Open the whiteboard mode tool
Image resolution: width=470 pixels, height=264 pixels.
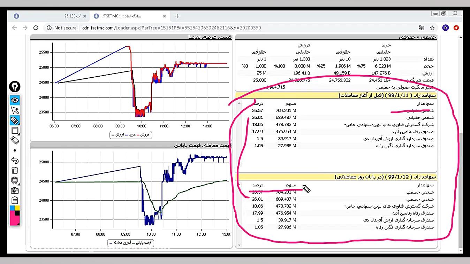(15, 180)
